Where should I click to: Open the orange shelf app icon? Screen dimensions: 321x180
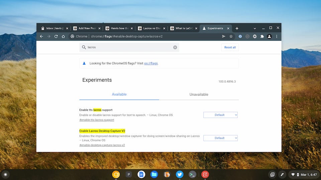coord(167,174)
